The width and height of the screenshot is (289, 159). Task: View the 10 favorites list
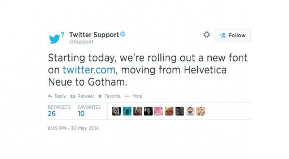(x=81, y=113)
